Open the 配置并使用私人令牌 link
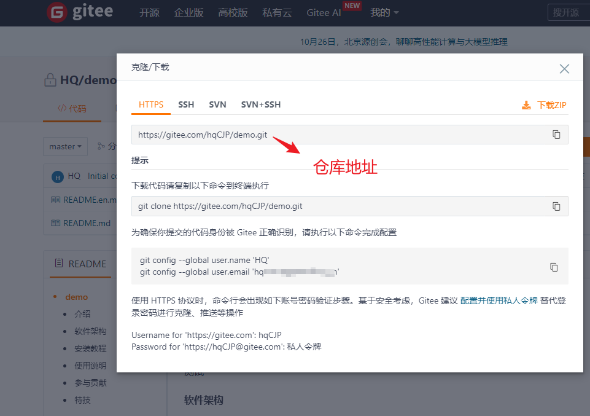 (499, 300)
